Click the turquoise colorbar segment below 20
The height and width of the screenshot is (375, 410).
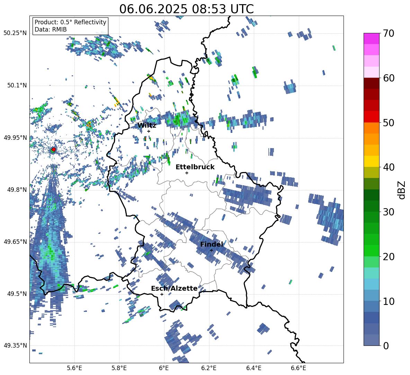pos(371,273)
